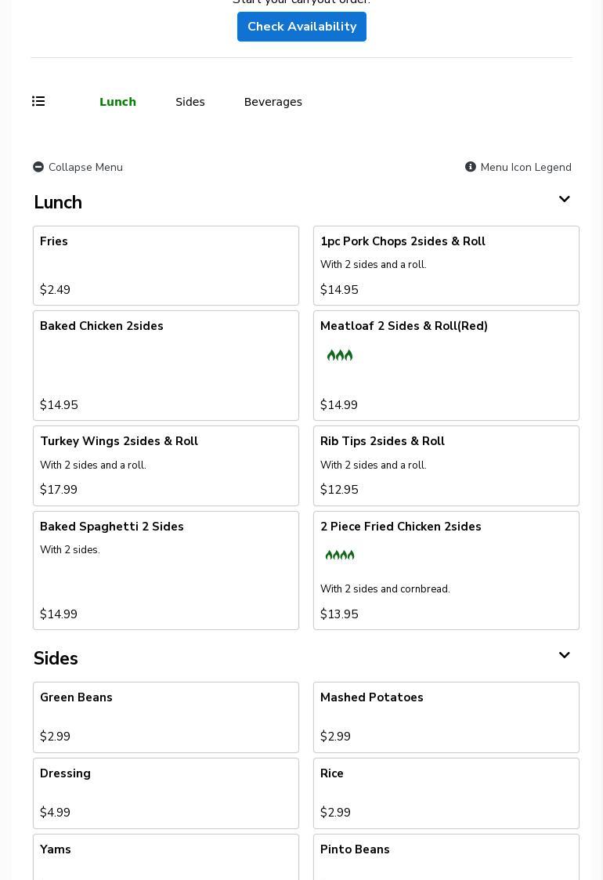Jump to the Sides menu tab
603x880 pixels.
point(190,102)
